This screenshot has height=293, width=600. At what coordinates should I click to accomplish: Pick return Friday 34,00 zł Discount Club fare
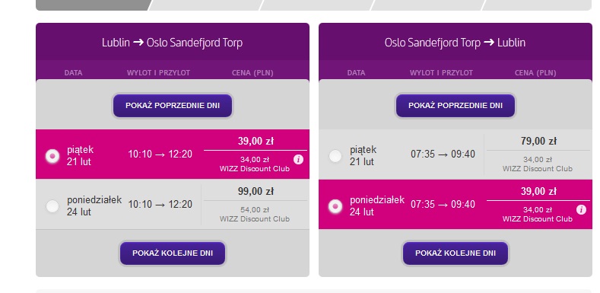click(x=538, y=164)
